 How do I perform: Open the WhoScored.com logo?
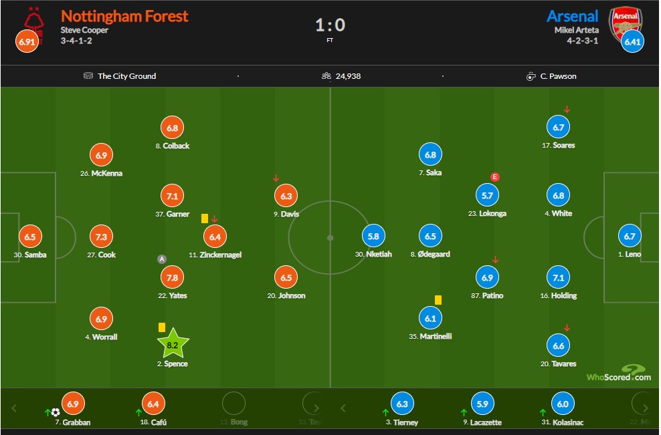pyautogui.click(x=619, y=373)
